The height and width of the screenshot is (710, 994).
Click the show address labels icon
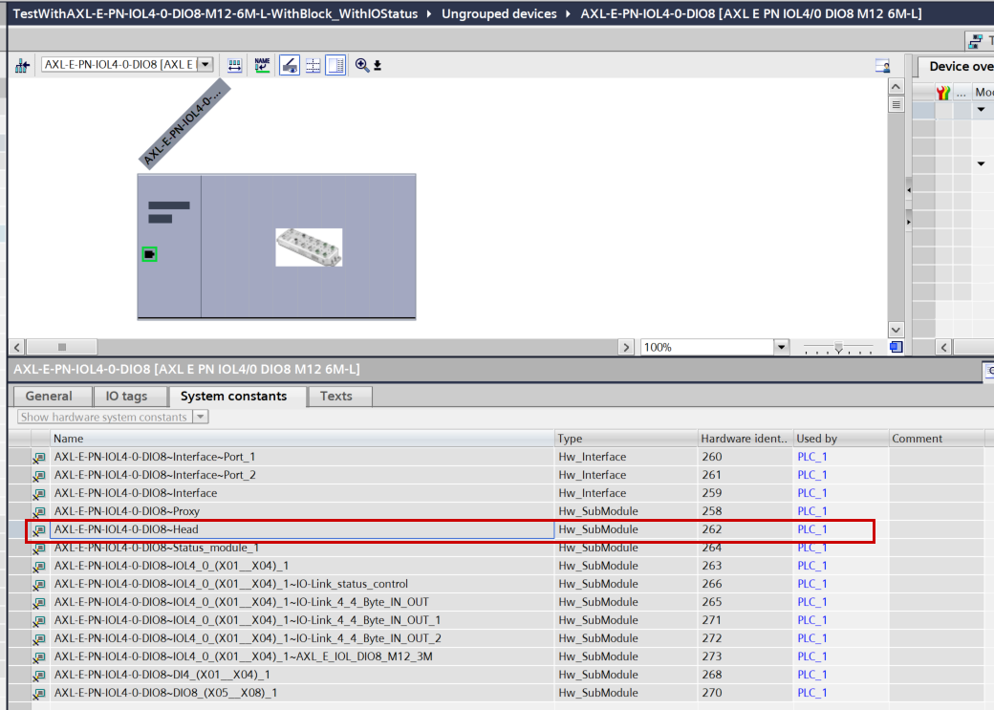[x=235, y=65]
